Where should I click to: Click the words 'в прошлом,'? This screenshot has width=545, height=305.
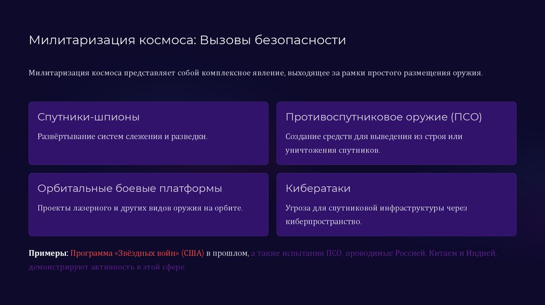pos(228,253)
